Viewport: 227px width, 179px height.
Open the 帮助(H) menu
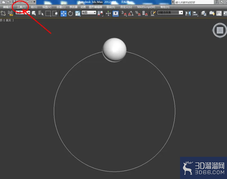(165, 7)
